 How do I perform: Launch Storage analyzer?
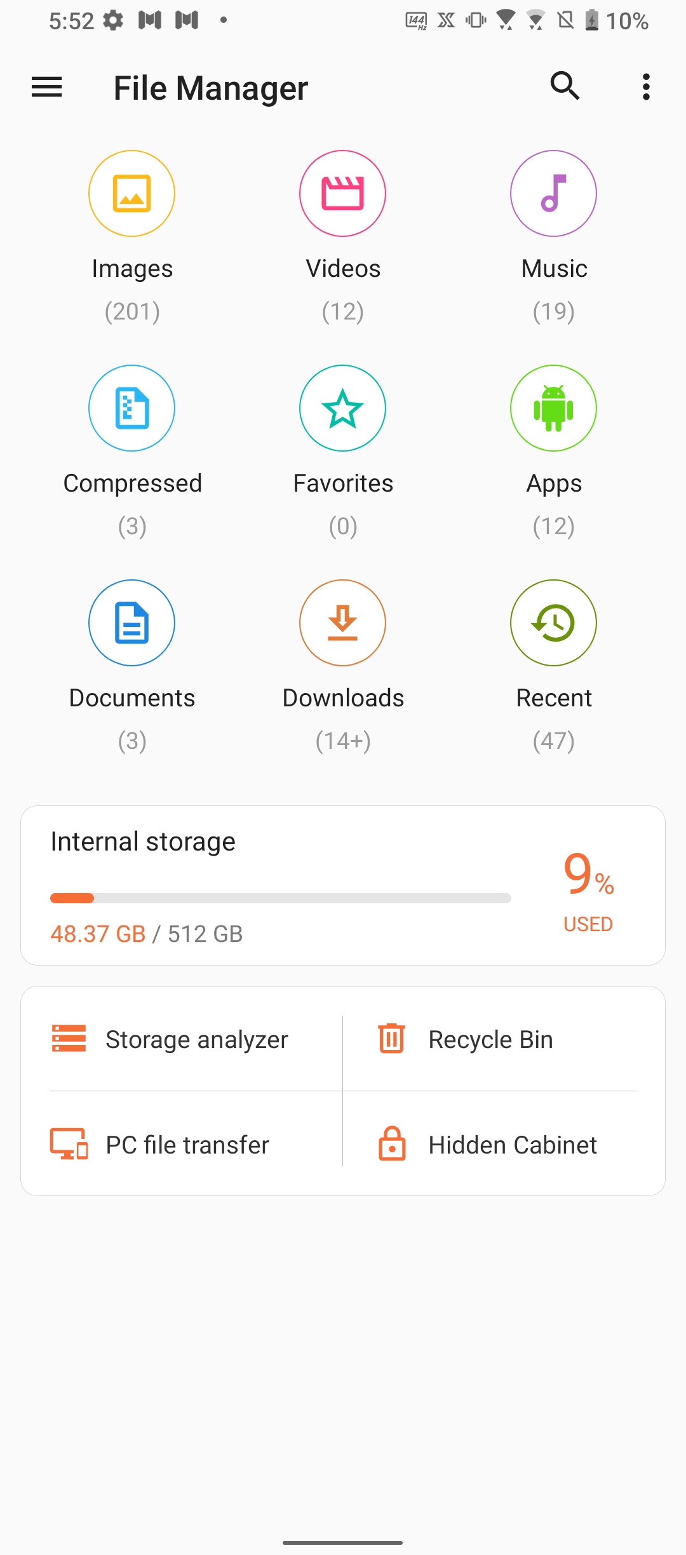click(170, 1039)
